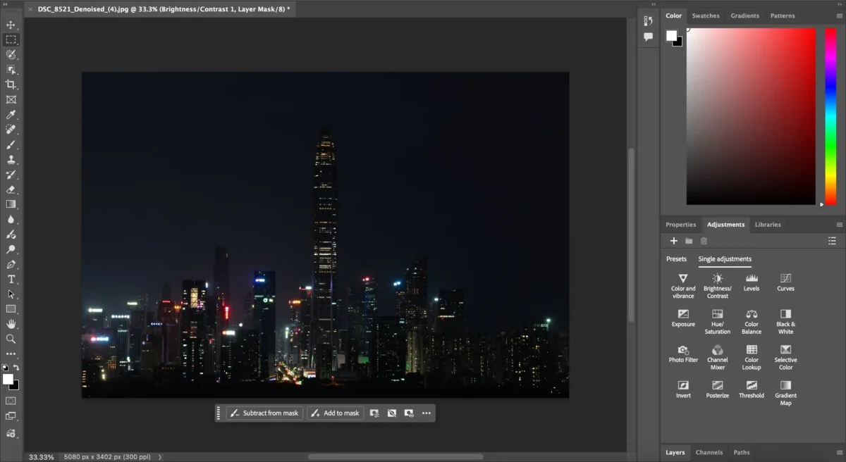846x462 pixels.
Task: Select the Horizontal Type tool
Action: 11,280
